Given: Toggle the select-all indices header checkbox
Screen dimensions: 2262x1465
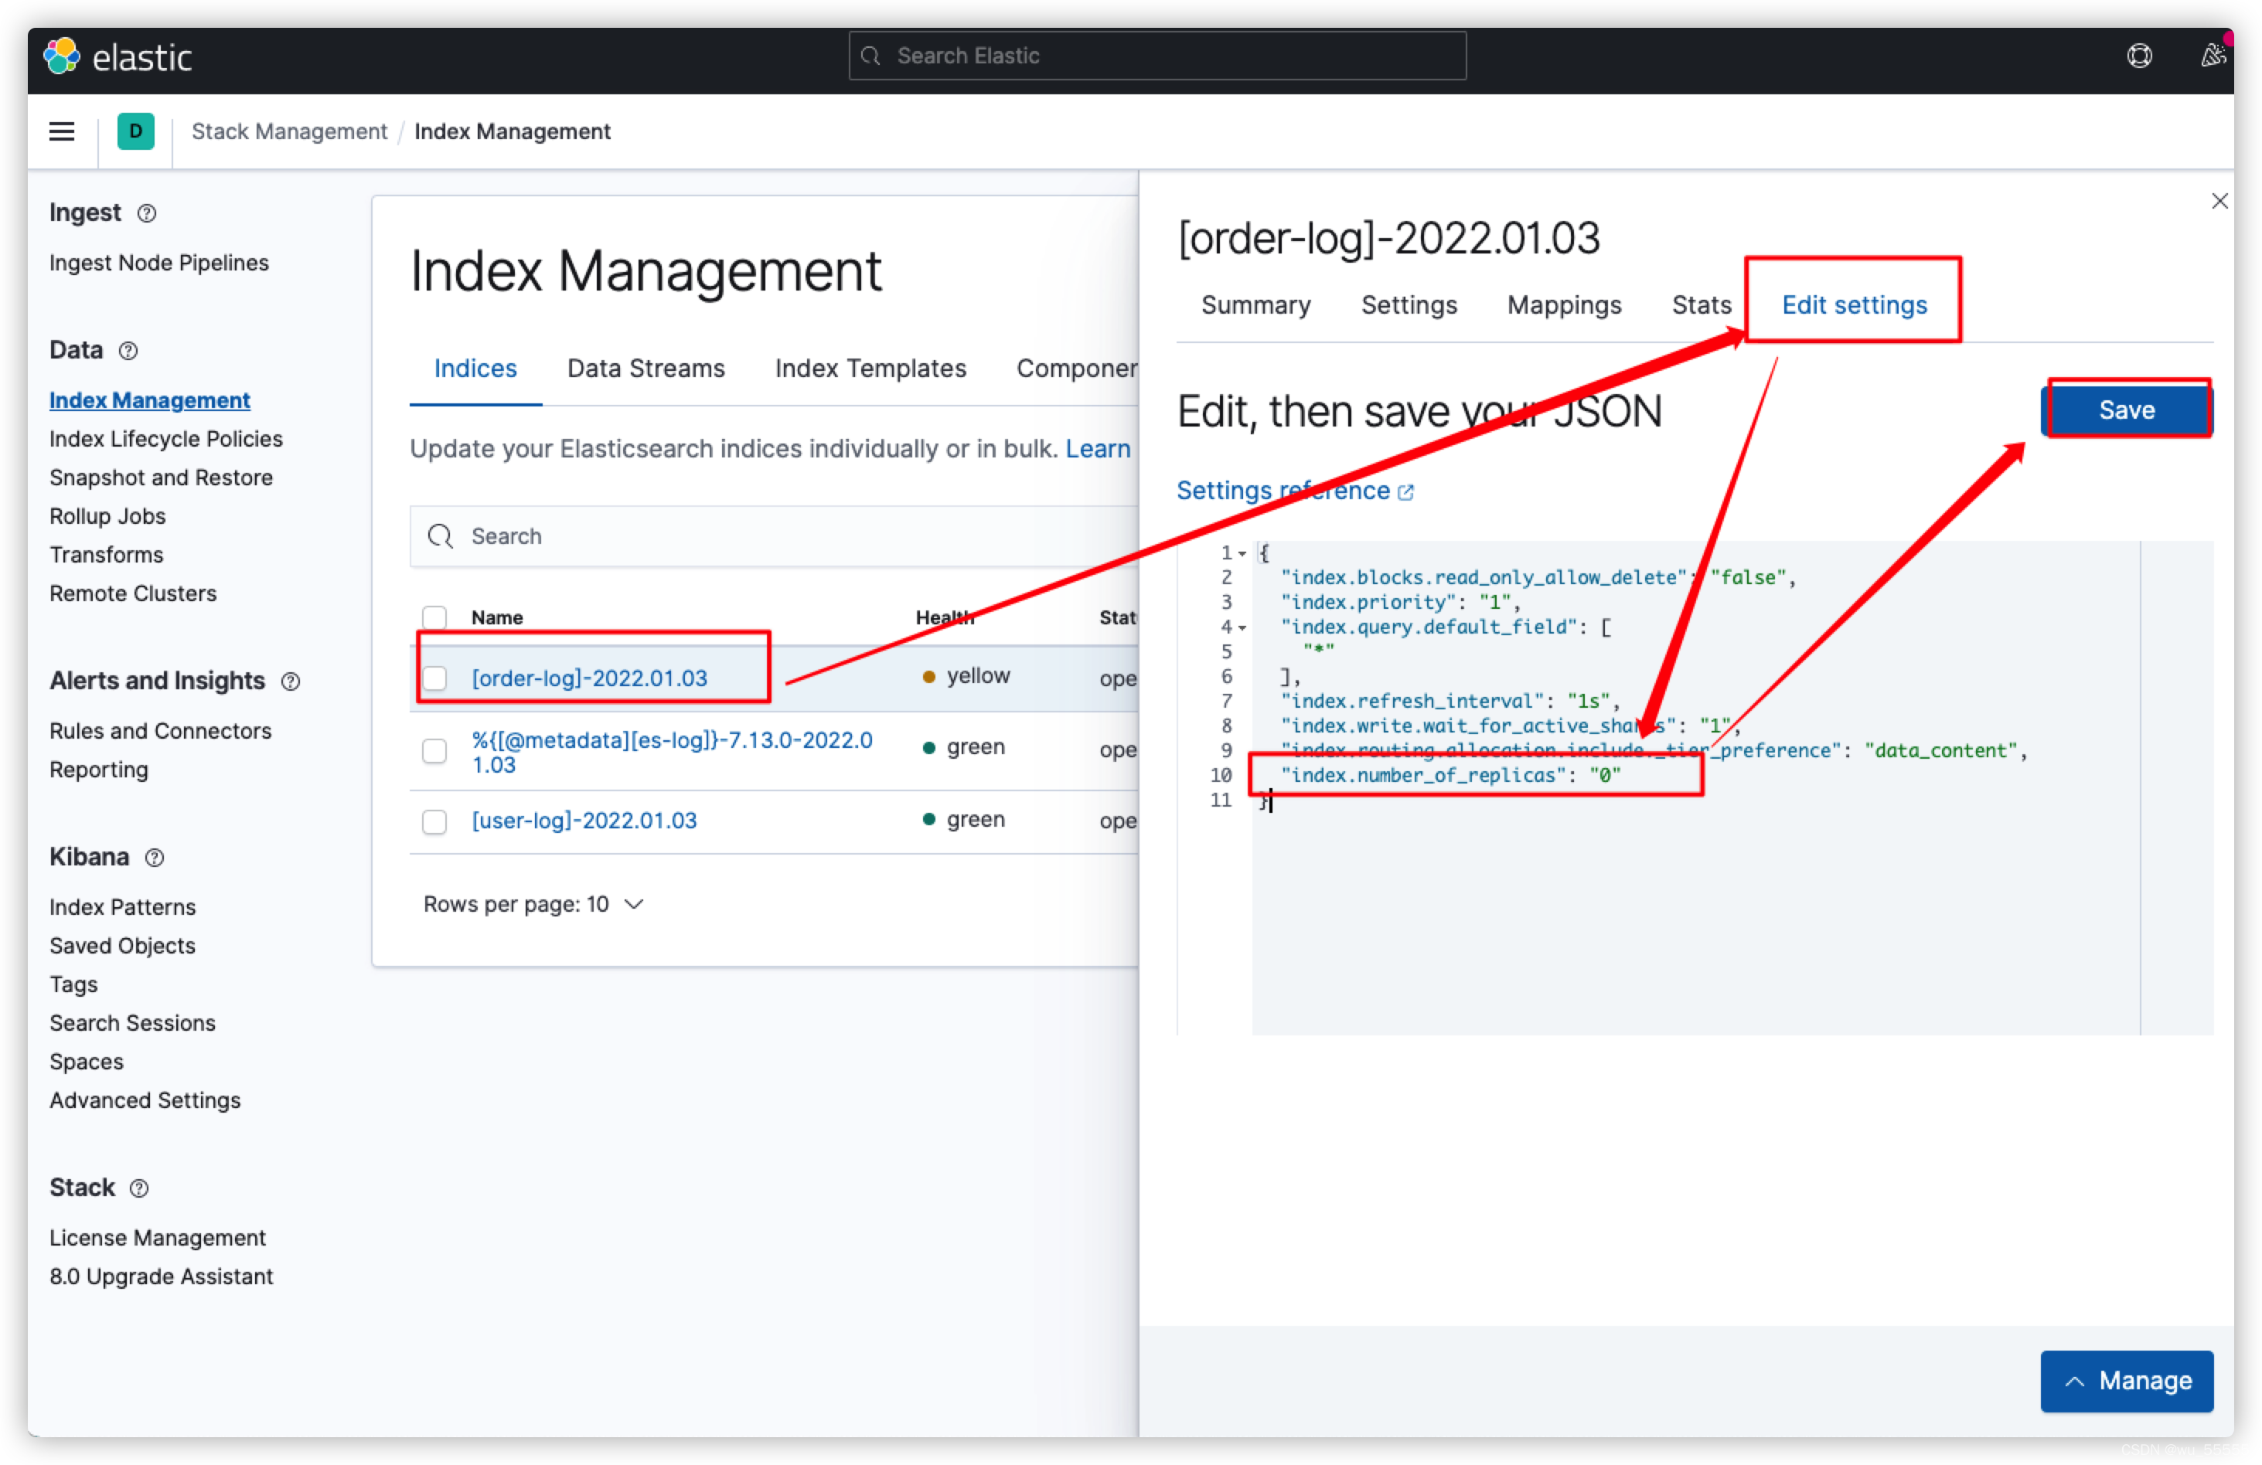Looking at the screenshot, I should [434, 617].
